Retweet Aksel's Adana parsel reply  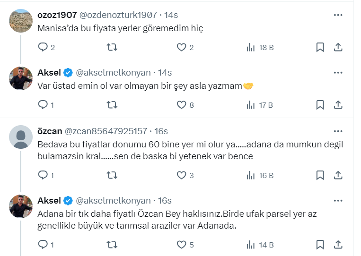(x=112, y=245)
